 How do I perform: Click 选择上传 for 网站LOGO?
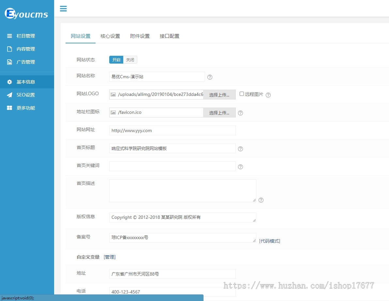coord(219,95)
